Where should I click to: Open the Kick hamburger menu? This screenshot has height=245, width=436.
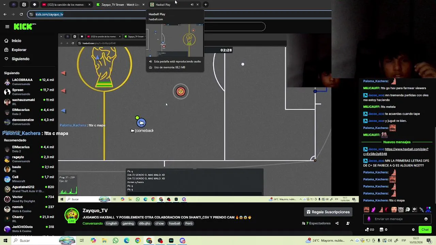pos(7,27)
